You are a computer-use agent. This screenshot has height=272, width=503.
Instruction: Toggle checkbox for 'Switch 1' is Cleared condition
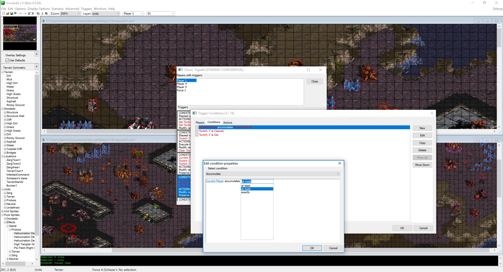click(x=197, y=131)
